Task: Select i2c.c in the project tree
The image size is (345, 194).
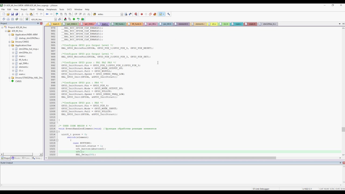Action: pos(21,71)
